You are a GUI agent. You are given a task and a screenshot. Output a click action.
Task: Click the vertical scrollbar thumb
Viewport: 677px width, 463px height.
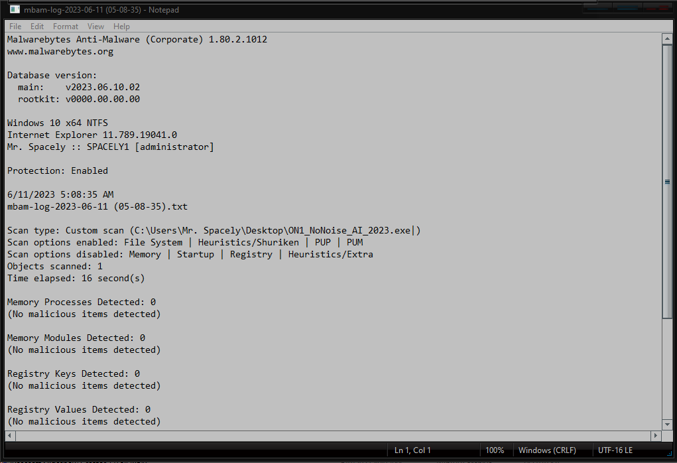[x=667, y=181]
